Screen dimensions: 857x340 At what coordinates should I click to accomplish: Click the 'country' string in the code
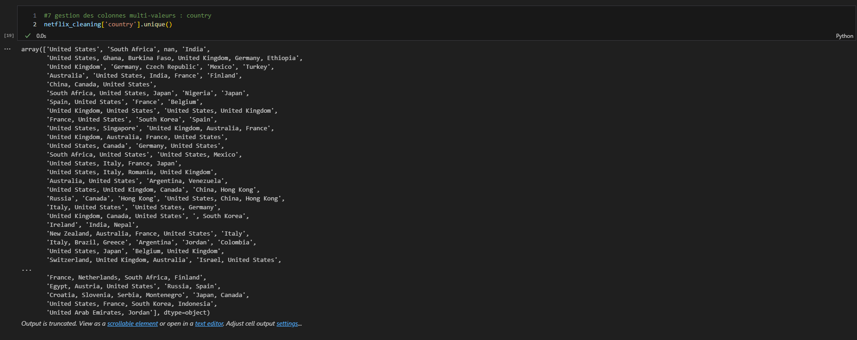click(x=120, y=24)
